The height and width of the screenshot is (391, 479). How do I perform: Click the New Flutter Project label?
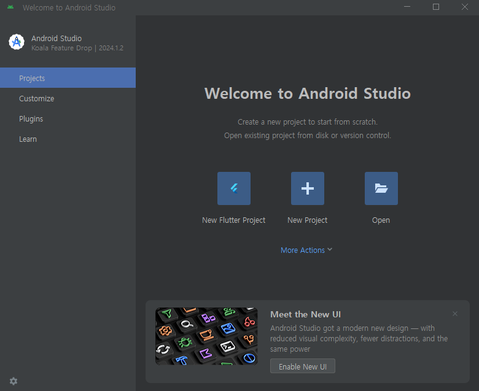pyautogui.click(x=234, y=220)
